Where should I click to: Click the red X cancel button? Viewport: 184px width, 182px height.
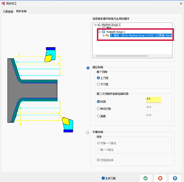coord(160,178)
